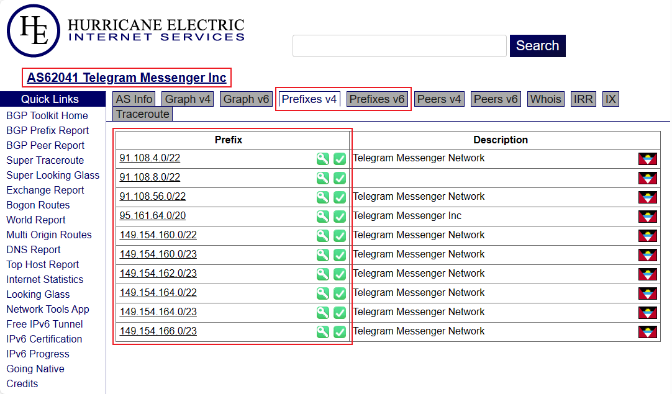Click the flag icon in 91.108.56.0/22 row
This screenshot has height=394, width=672.
click(x=647, y=197)
